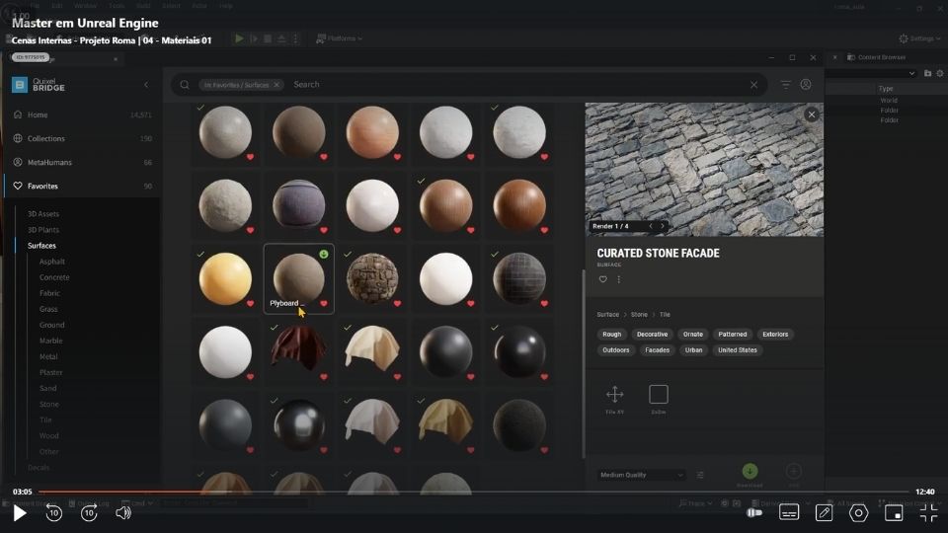Screen dimensions: 948x533
Task: Switch to Content Browser tab
Action: [876, 57]
